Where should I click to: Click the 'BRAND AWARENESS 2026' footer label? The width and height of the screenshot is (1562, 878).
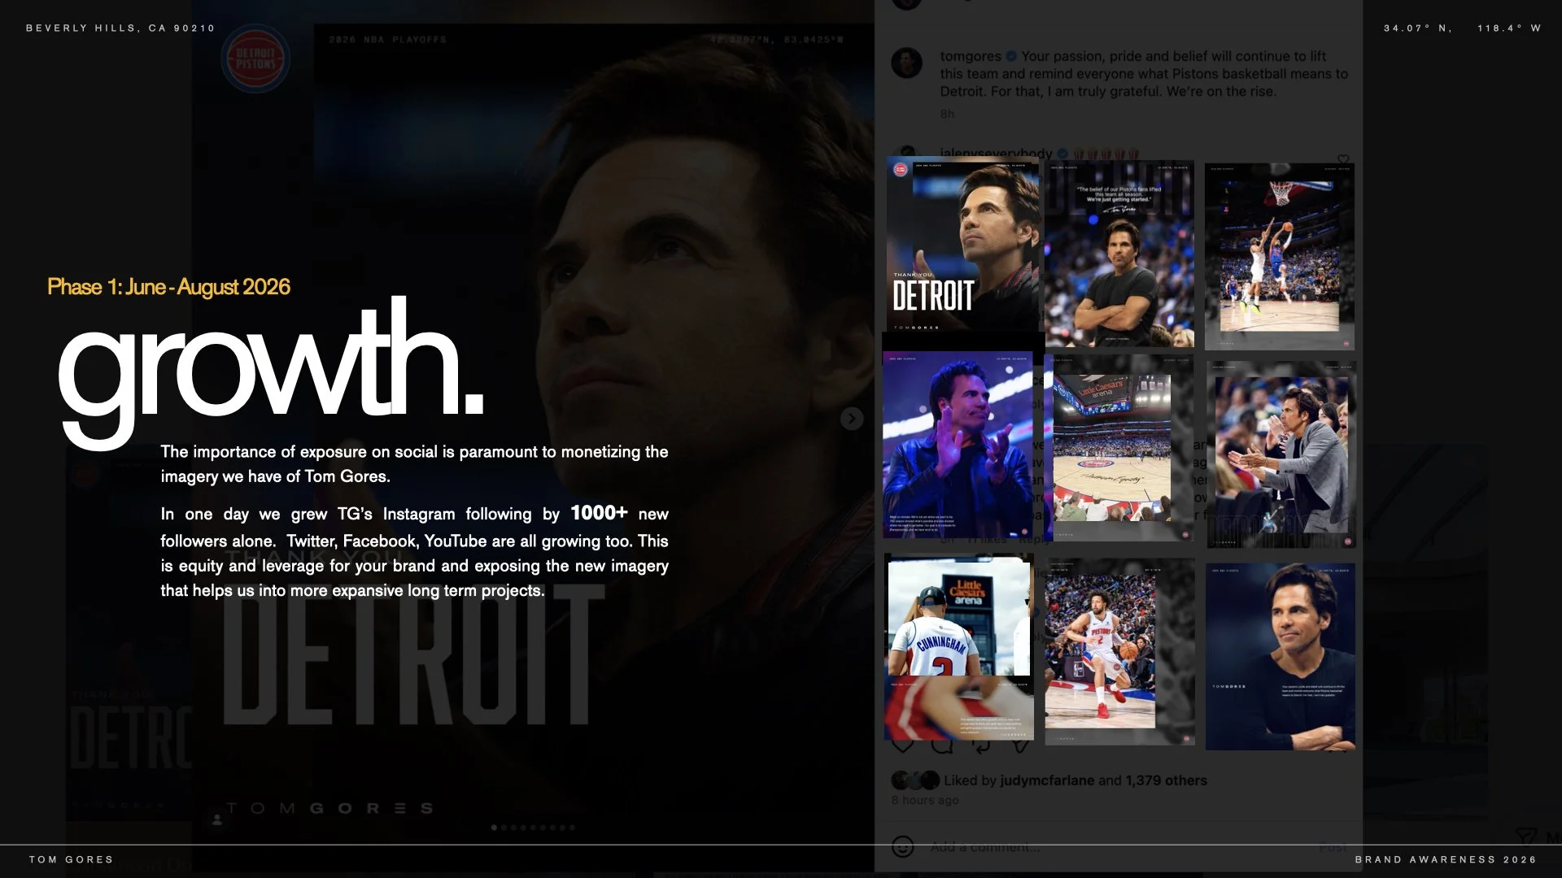[x=1446, y=859]
